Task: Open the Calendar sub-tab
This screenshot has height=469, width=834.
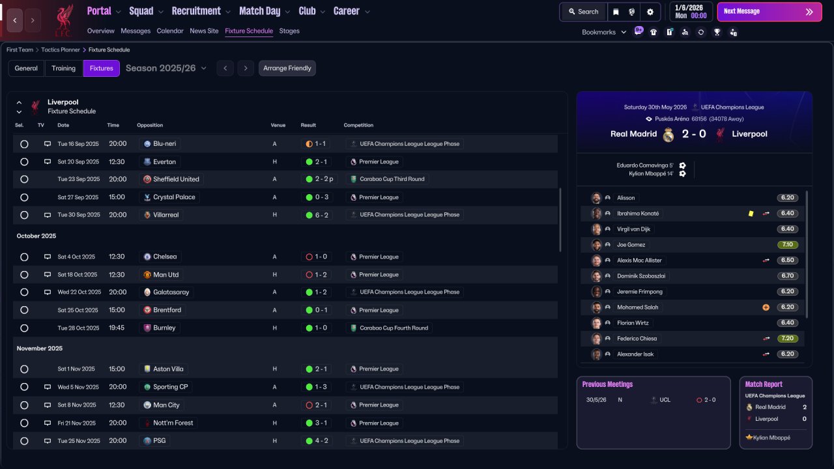Action: point(170,31)
